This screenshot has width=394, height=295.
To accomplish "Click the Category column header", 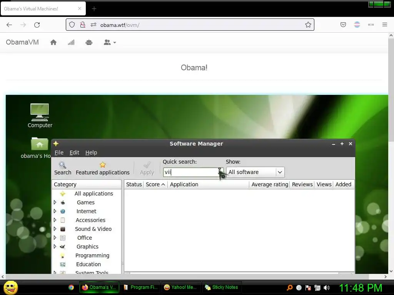I will coord(87,184).
